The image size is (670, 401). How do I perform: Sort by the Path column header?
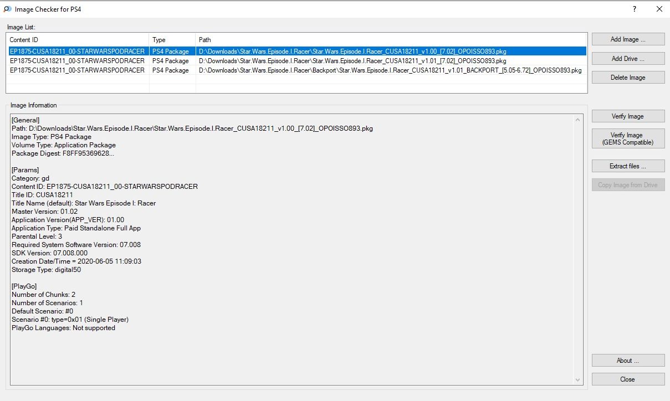pyautogui.click(x=391, y=40)
